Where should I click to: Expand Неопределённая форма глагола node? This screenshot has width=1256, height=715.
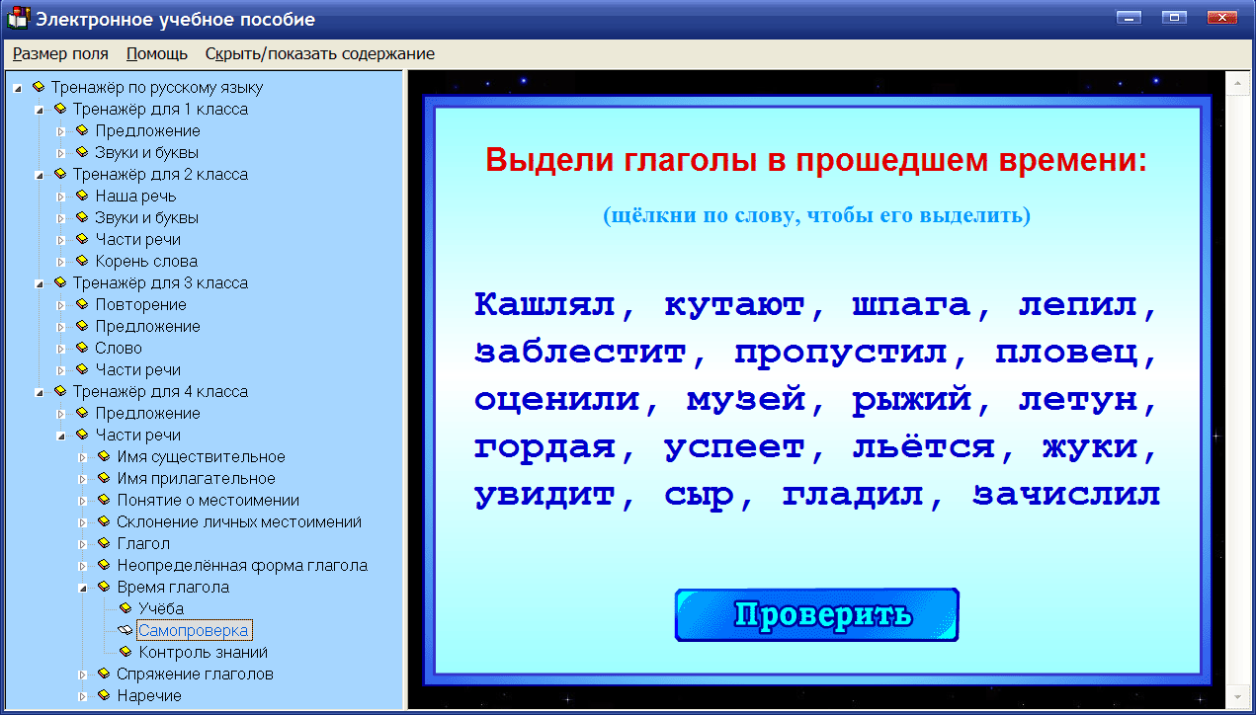click(84, 565)
